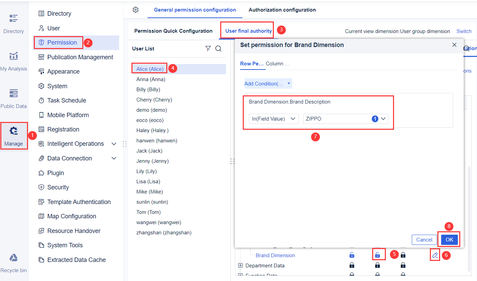Open the Column permissions tab in the dialog
Viewport: 477px width, 281px height.
[x=277, y=64]
